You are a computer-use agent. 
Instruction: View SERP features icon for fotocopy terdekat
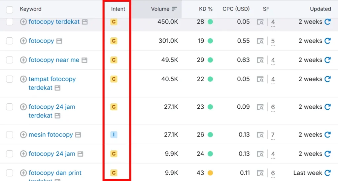pyautogui.click(x=260, y=22)
